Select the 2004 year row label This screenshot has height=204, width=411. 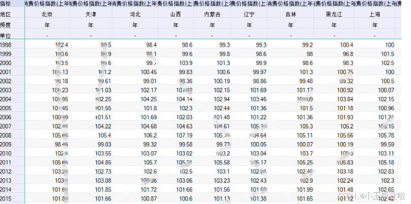(6, 99)
